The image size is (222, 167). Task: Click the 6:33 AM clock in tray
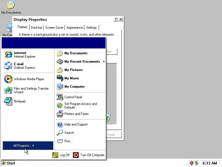click(210, 163)
